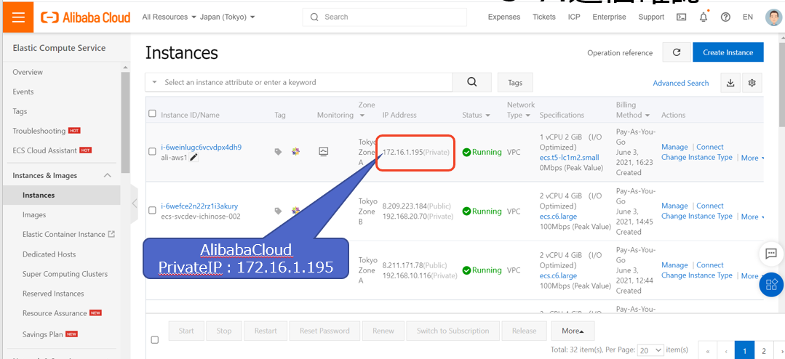Open the help question mark icon
This screenshot has width=785, height=359.
[x=725, y=17]
